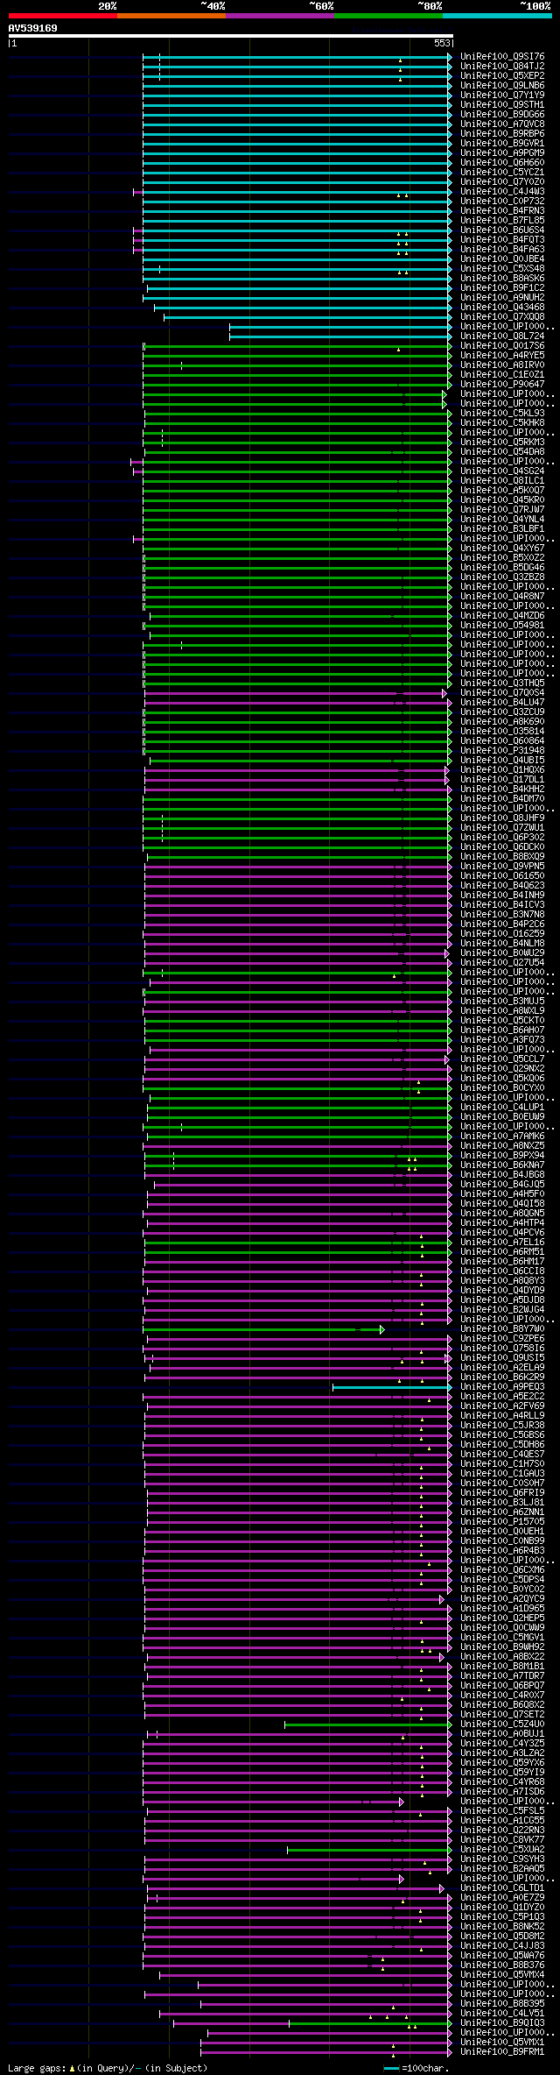Click the green ~80% identity legend segment
This screenshot has height=2075, width=560.
tap(388, 16)
